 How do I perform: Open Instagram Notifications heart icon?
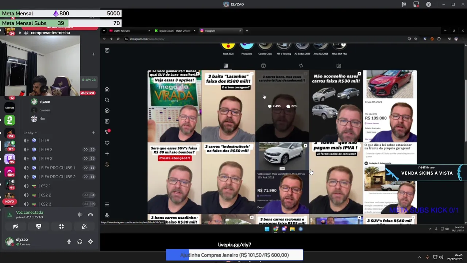click(x=107, y=143)
